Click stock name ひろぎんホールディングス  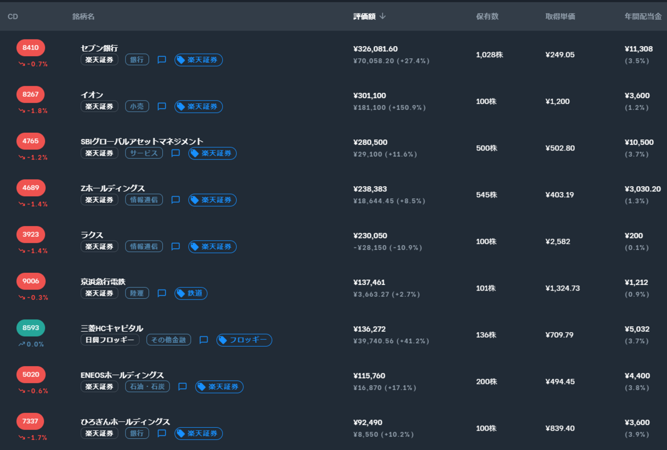125,422
